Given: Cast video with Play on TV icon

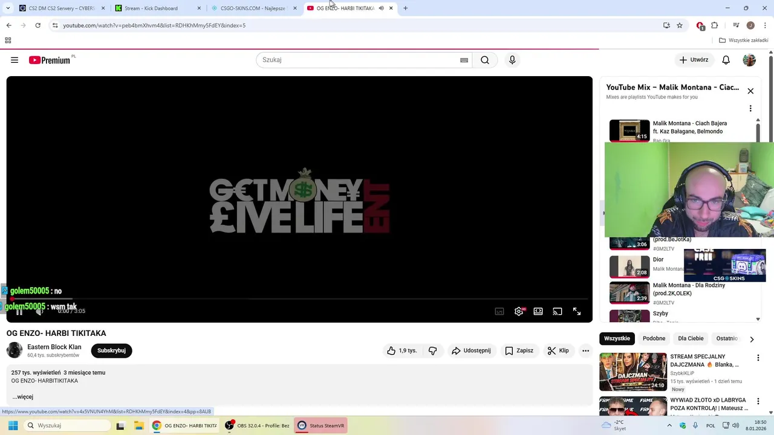Looking at the screenshot, I should click(558, 311).
